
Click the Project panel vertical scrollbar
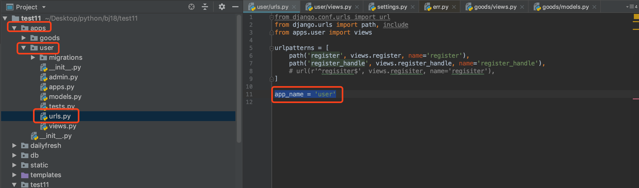point(239,79)
